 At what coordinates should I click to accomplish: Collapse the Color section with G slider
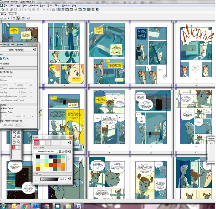[34, 174]
